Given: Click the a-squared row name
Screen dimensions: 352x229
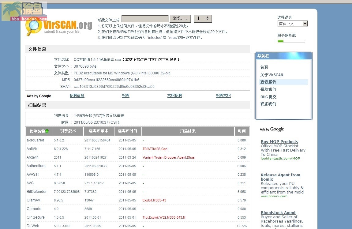Looking at the screenshot, I should 35,140.
